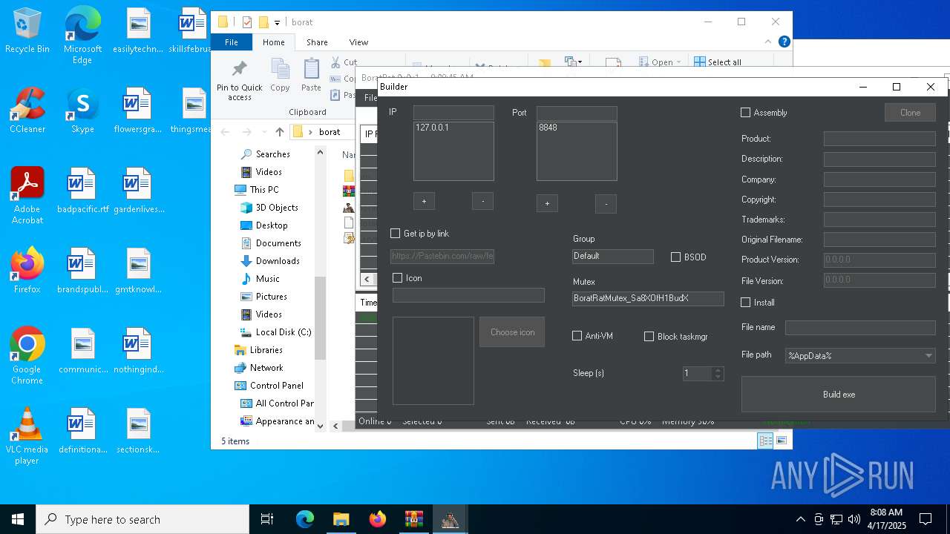Open the volume control in system tray
This screenshot has height=534, width=950.
pyautogui.click(x=854, y=519)
